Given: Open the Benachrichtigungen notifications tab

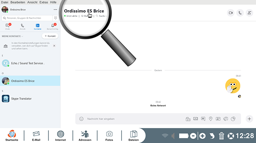Looking at the screenshot, I should coord(52,27).
